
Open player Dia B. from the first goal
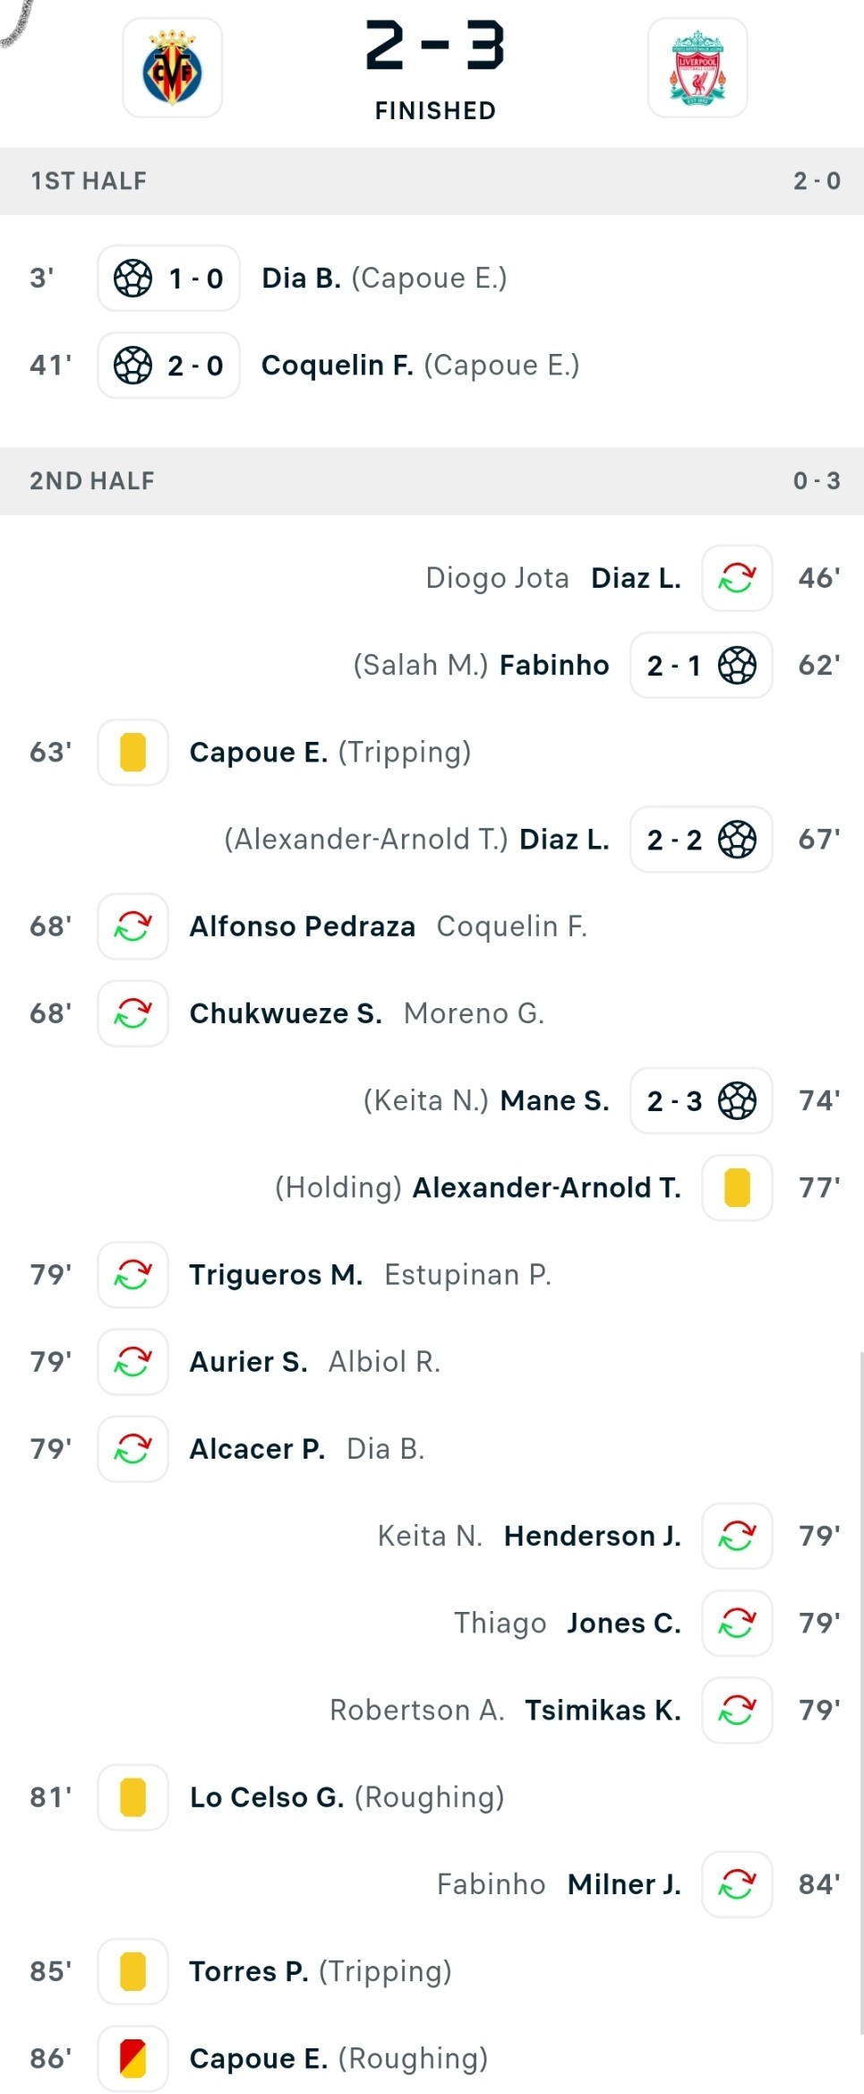click(301, 278)
